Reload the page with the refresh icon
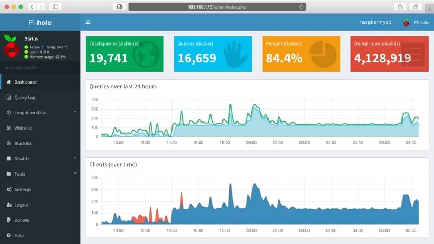This screenshot has height=244, width=434. pyautogui.click(x=301, y=7)
